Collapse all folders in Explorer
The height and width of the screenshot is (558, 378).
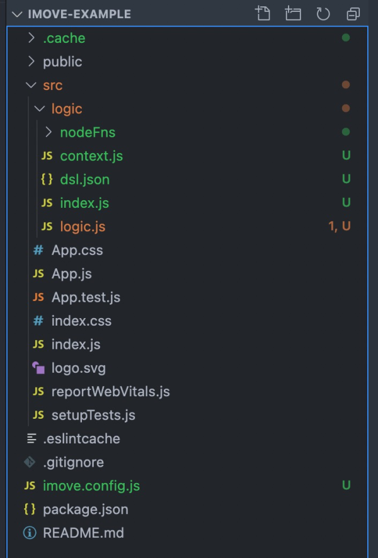353,13
